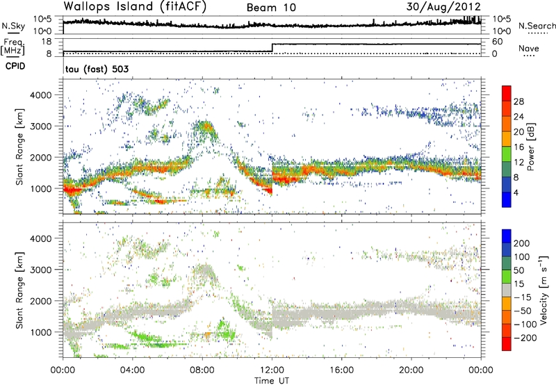
Task: Click the '16:00' time tick label
Action: coord(341,370)
